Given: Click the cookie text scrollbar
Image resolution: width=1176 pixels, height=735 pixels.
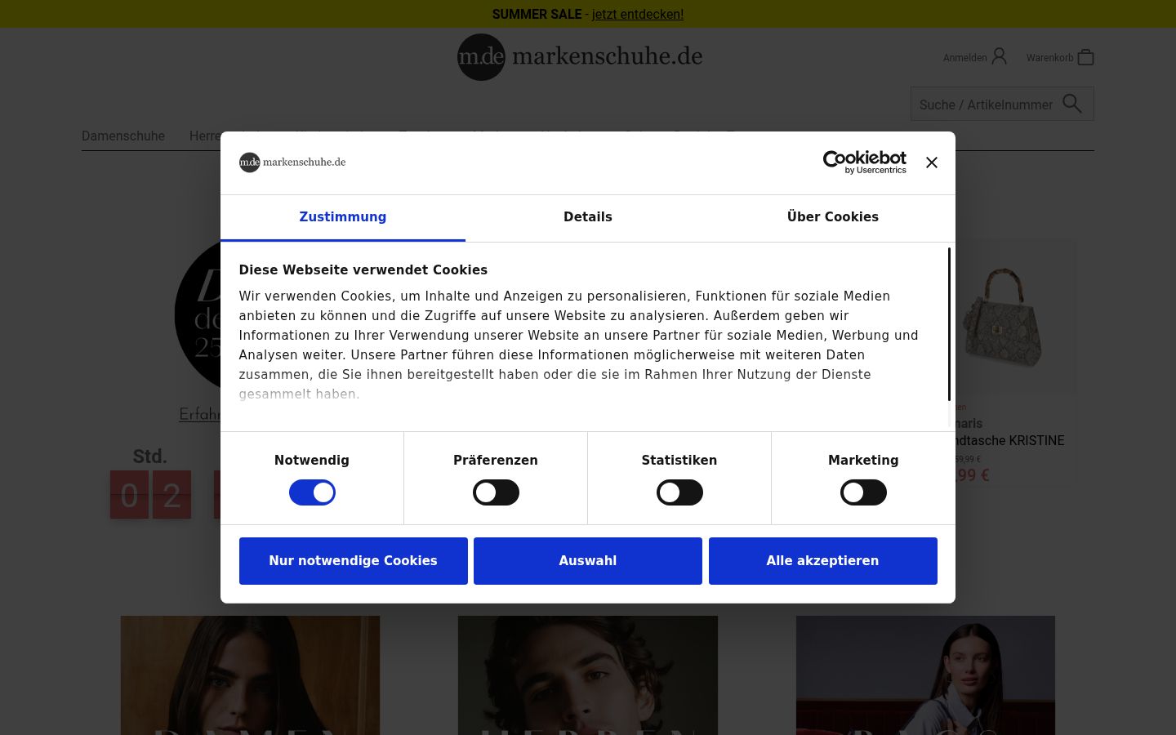Looking at the screenshot, I should pyautogui.click(x=949, y=324).
